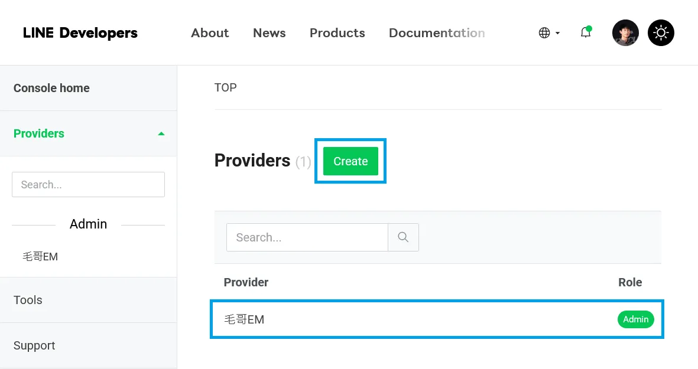Open the Documentation menu

point(437,33)
